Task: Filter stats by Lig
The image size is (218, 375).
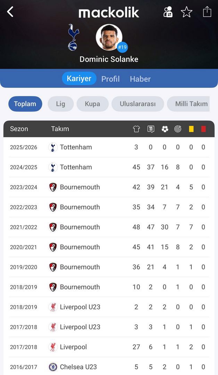Action: coord(61,104)
